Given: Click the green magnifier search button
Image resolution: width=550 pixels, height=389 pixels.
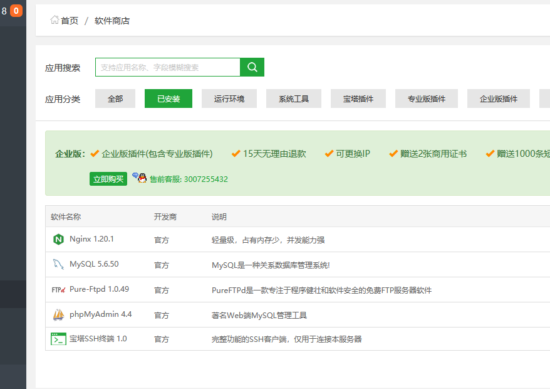Looking at the screenshot, I should pyautogui.click(x=252, y=67).
